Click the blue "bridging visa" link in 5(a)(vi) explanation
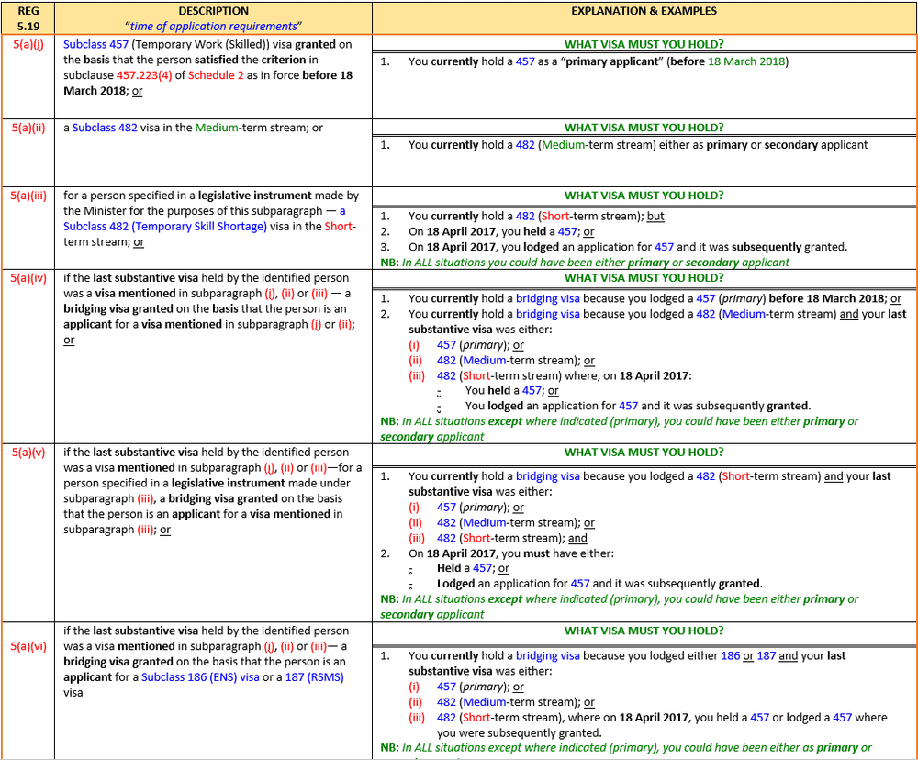918x760 pixels. [547, 655]
